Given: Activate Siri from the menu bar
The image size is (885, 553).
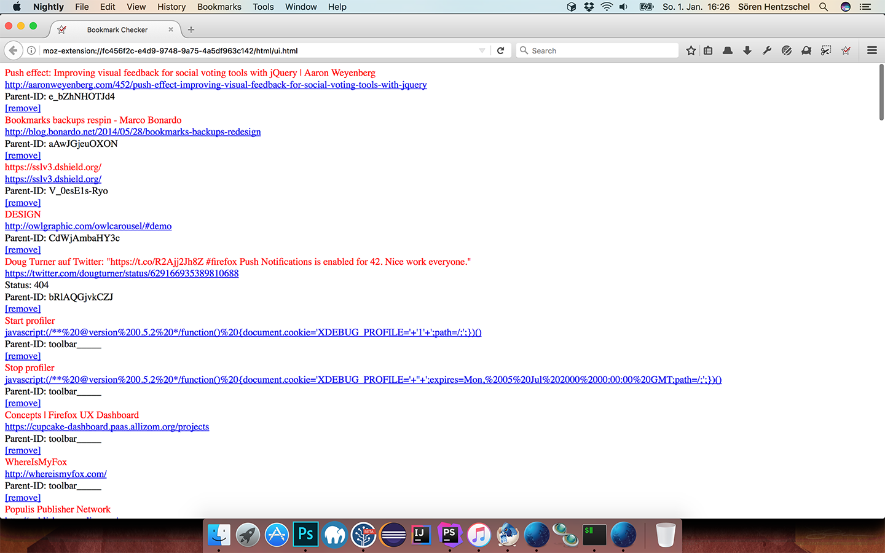Looking at the screenshot, I should point(846,7).
